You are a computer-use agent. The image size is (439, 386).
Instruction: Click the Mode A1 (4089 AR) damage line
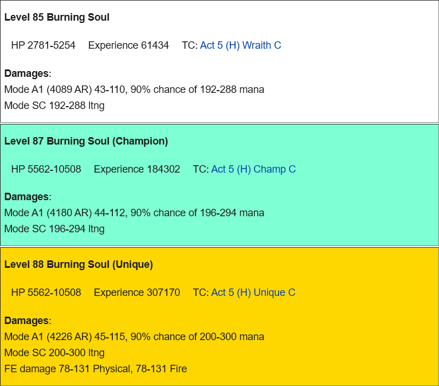[134, 89]
